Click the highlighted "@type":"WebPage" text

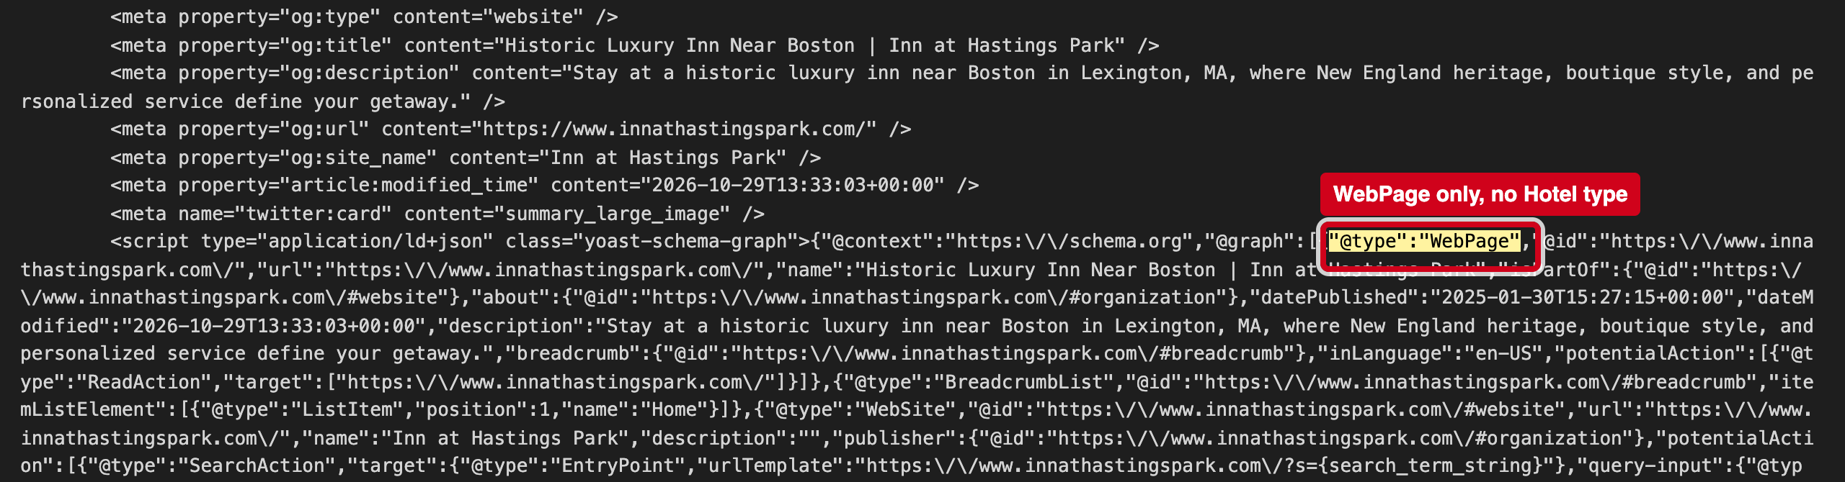[1425, 241]
